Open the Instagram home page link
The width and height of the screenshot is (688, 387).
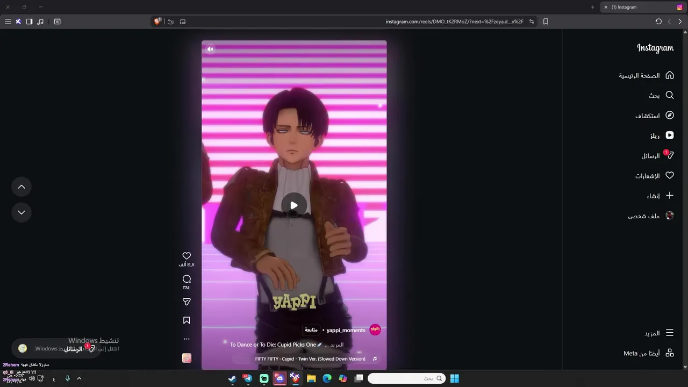646,75
